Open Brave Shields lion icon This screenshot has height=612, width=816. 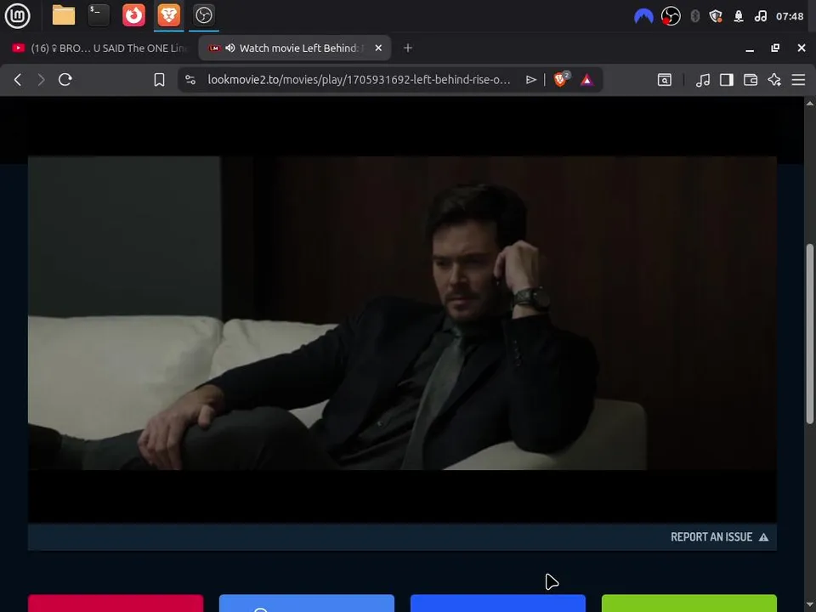561,79
